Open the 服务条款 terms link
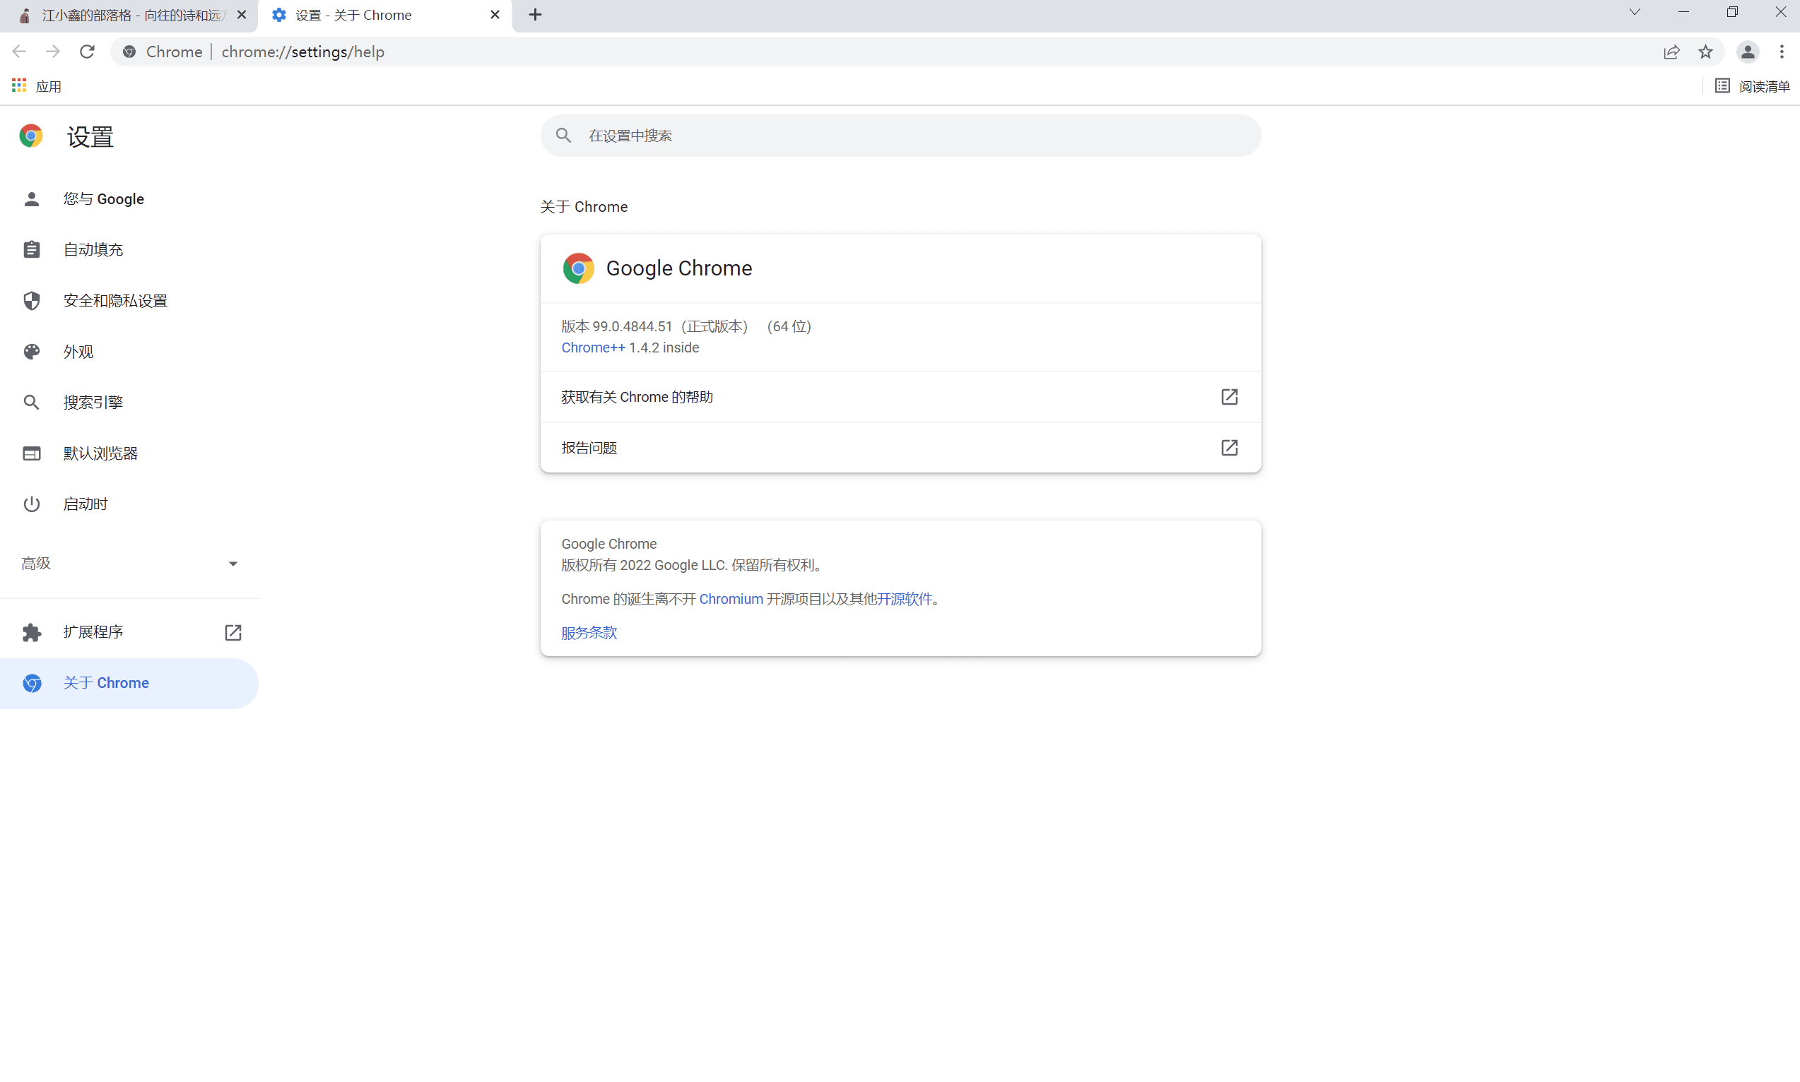The width and height of the screenshot is (1800, 1082). click(x=589, y=632)
